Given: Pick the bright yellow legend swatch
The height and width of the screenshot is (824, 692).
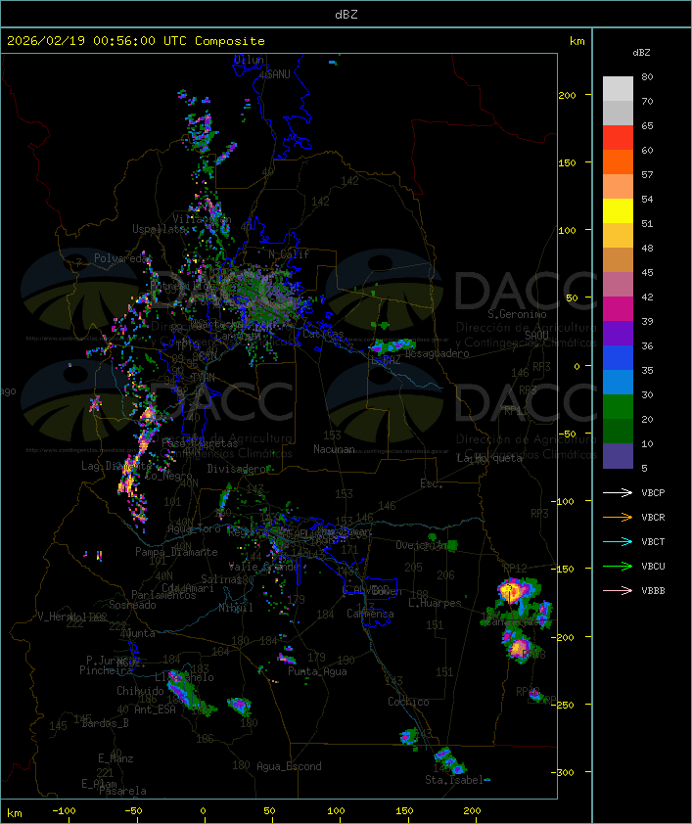Looking at the screenshot, I should coord(618,211).
